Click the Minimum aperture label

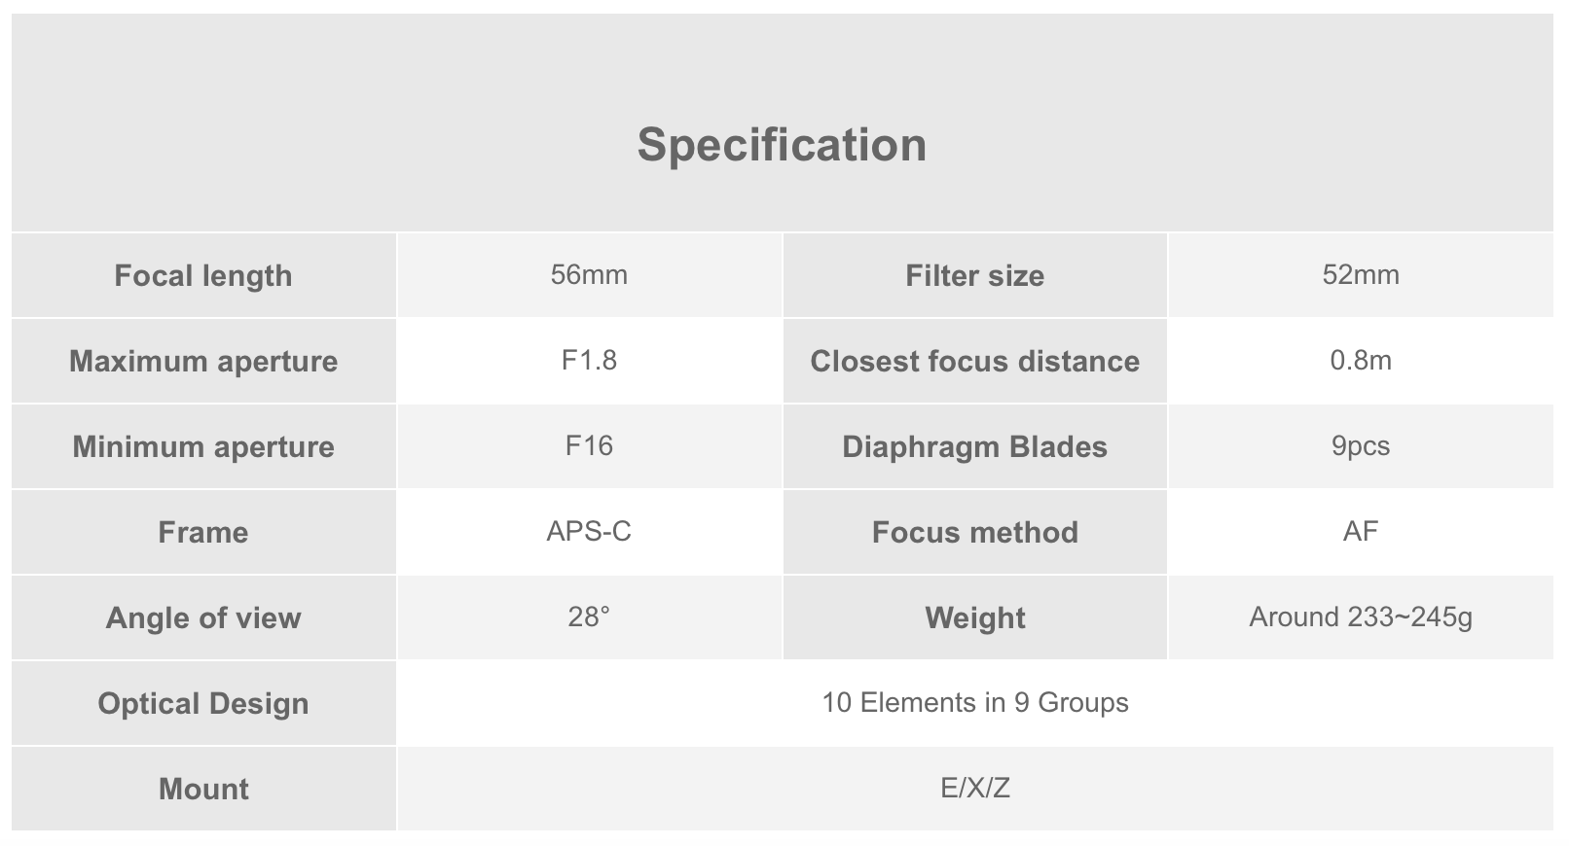coord(203,446)
